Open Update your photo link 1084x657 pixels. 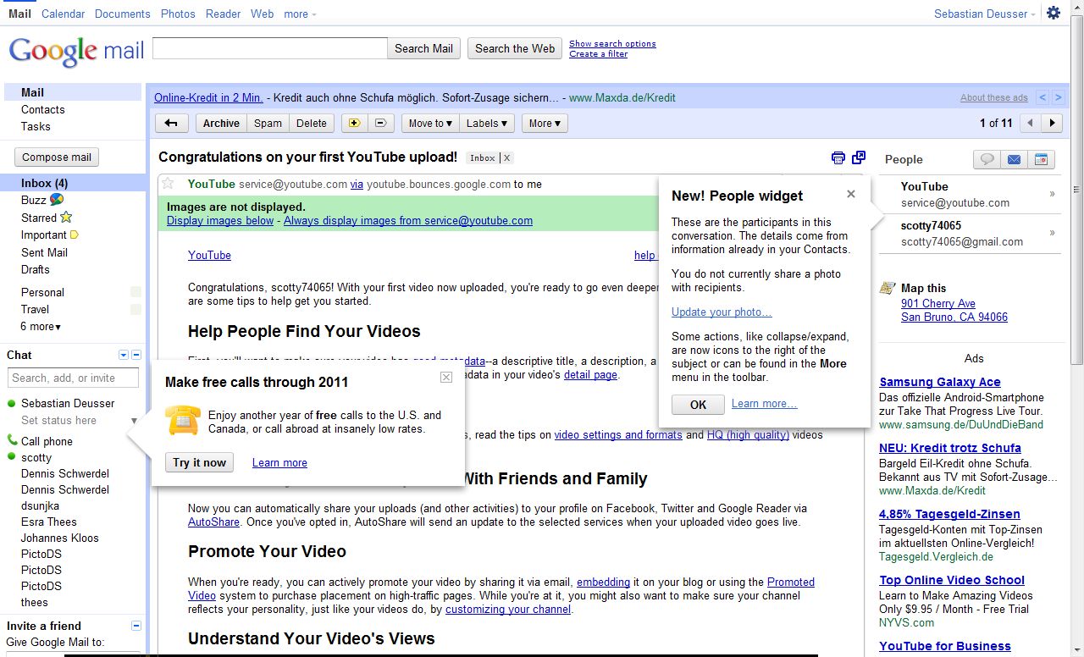pos(722,312)
